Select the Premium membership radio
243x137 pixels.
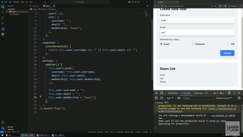click(193, 44)
